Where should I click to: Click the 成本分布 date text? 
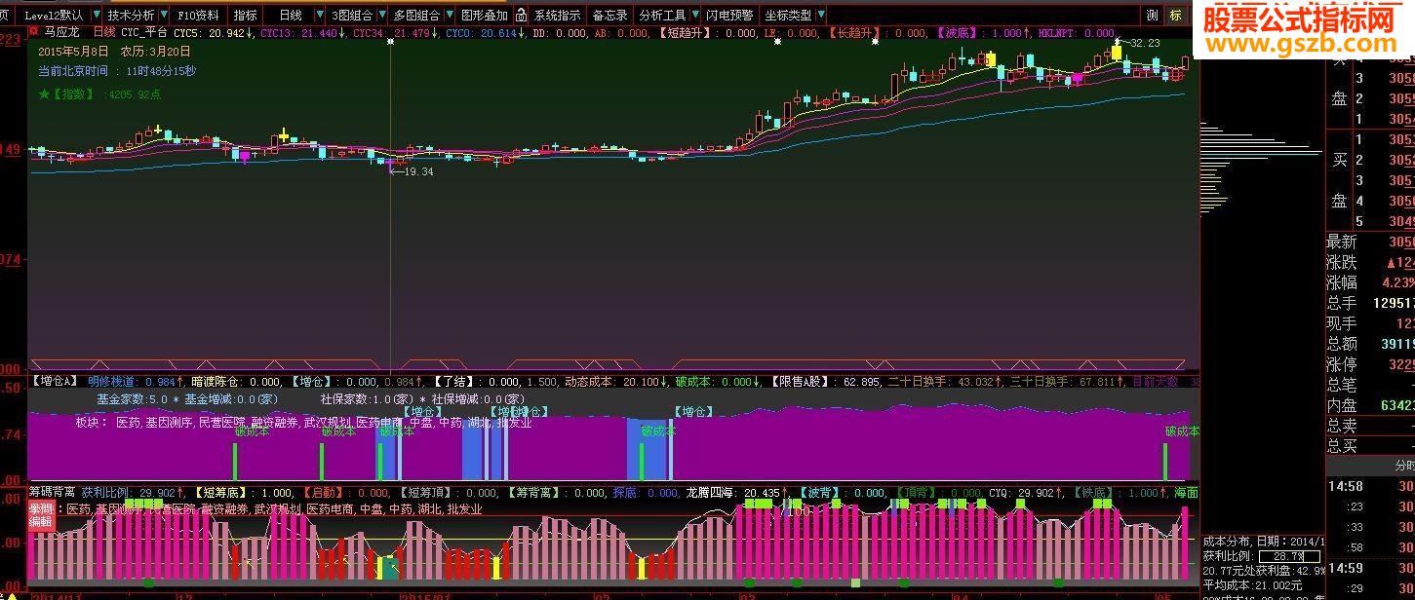click(1263, 541)
